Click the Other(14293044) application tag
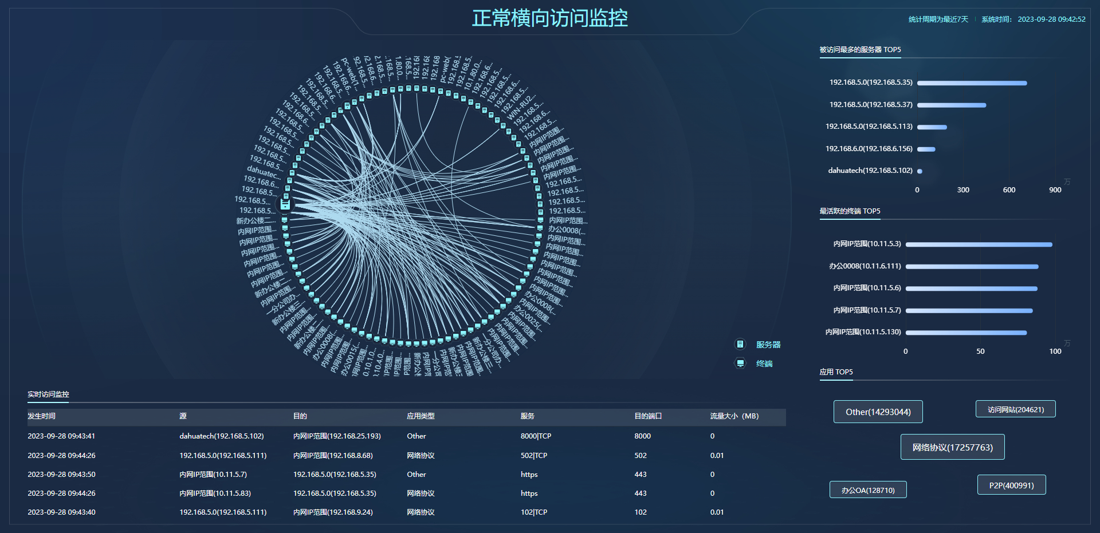This screenshot has width=1100, height=533. [x=878, y=412]
